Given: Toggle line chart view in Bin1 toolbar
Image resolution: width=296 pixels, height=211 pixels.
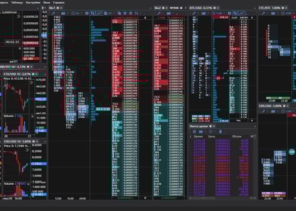Looking at the screenshot, I should pos(99,13).
